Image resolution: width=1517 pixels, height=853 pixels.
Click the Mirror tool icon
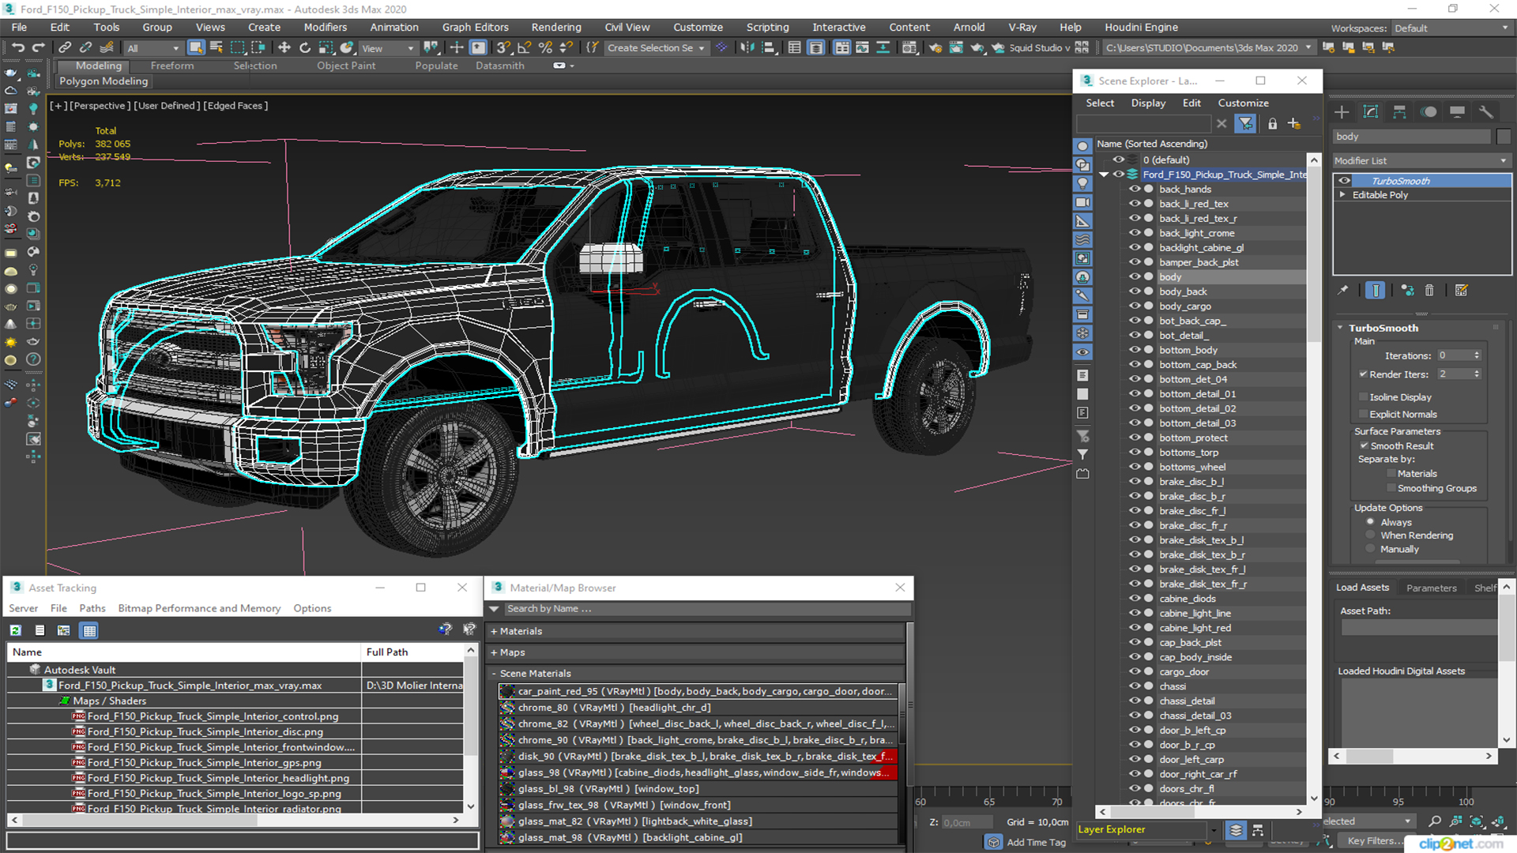point(747,47)
